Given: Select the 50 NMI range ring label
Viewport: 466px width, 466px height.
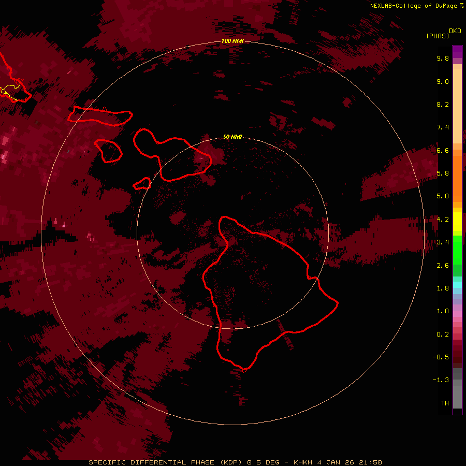Looking at the screenshot, I should 232,137.
